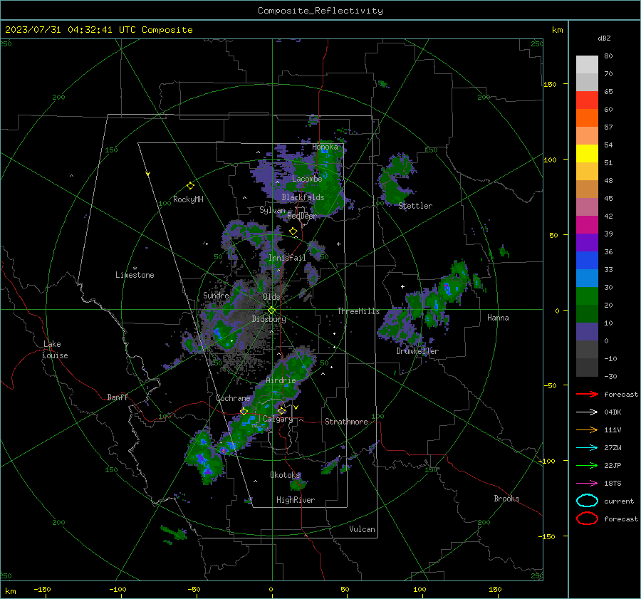Click the asterisk marker above Limestone
Viewport: 641px width, 599px height.
coord(135,269)
